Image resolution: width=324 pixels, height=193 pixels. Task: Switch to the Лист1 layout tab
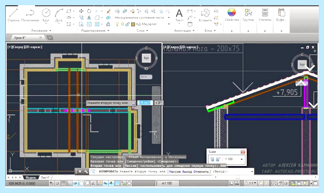pyautogui.click(x=45, y=177)
